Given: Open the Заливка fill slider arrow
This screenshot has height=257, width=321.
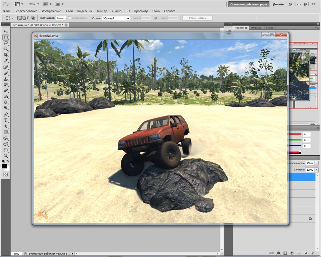Looking at the screenshot, I should tap(317, 170).
